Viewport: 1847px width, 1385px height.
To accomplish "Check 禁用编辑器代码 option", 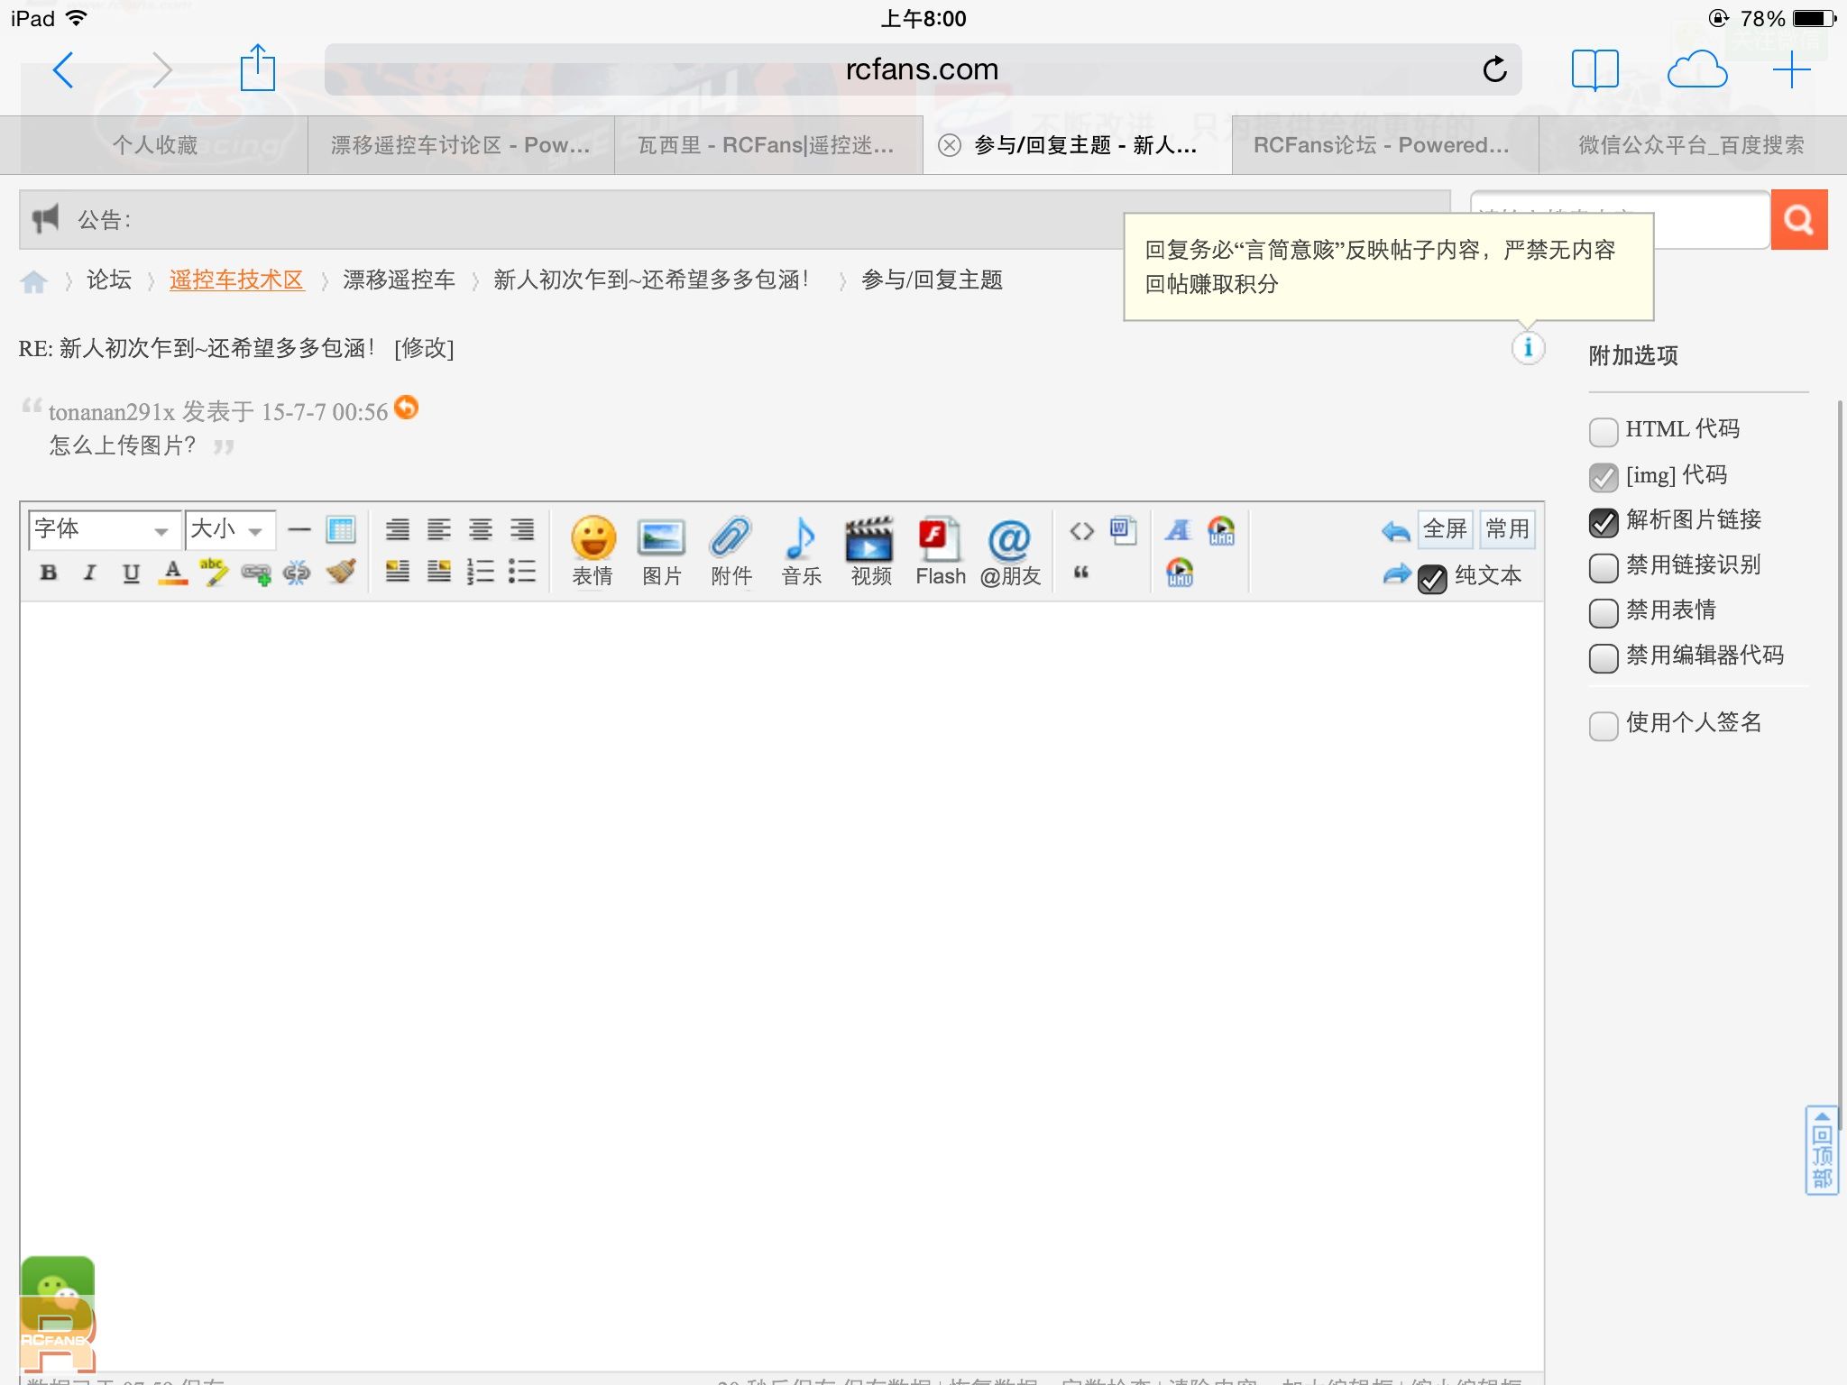I will point(1603,658).
